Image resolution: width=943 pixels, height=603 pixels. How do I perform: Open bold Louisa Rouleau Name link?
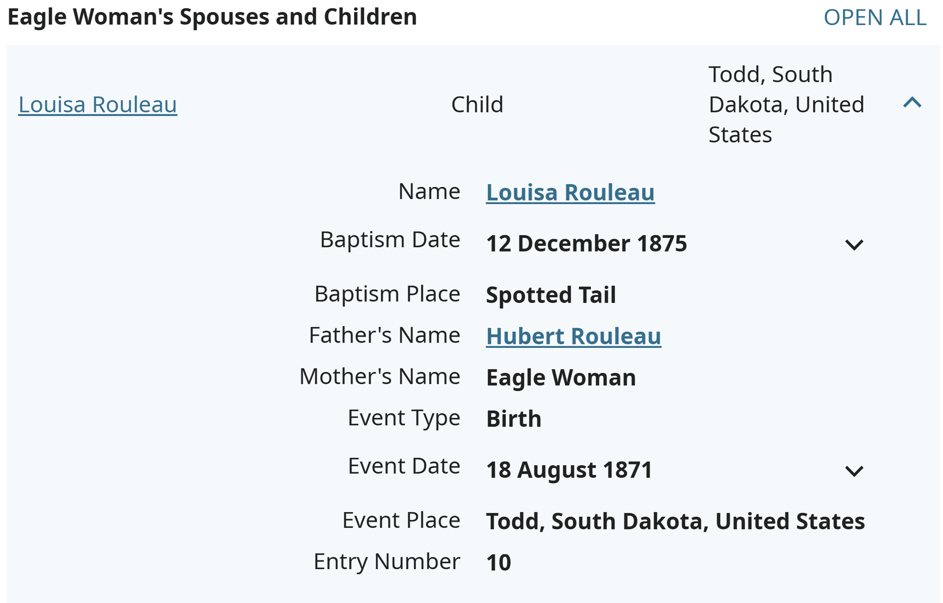point(570,192)
